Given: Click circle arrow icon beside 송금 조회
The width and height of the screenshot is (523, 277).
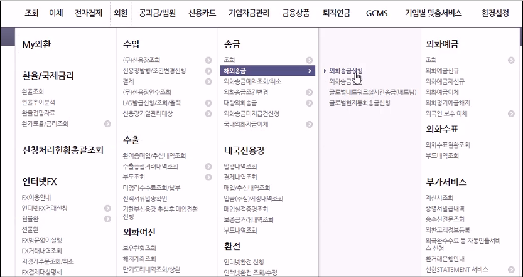Looking at the screenshot, I should (310, 60).
